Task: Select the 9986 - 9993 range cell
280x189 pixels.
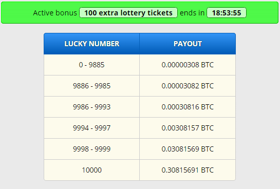Action: (x=91, y=107)
